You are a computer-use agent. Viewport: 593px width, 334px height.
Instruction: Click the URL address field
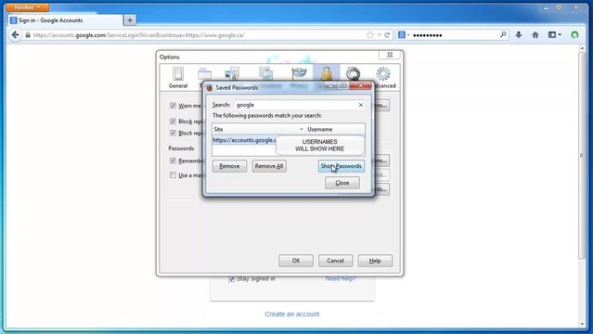pyautogui.click(x=197, y=35)
